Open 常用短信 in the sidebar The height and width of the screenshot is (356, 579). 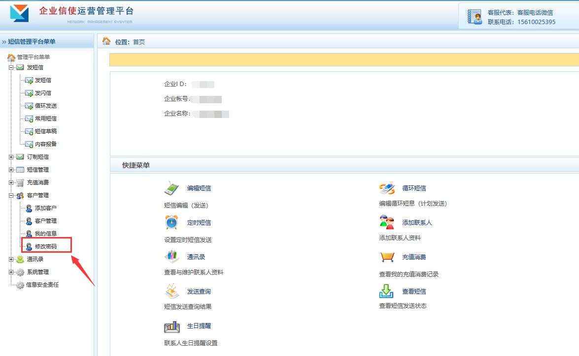[x=46, y=119]
